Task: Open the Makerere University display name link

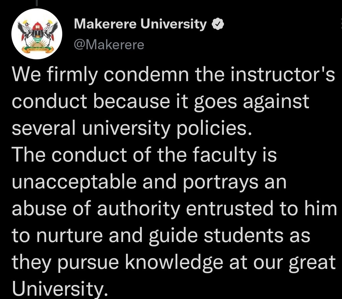Action: [140, 24]
